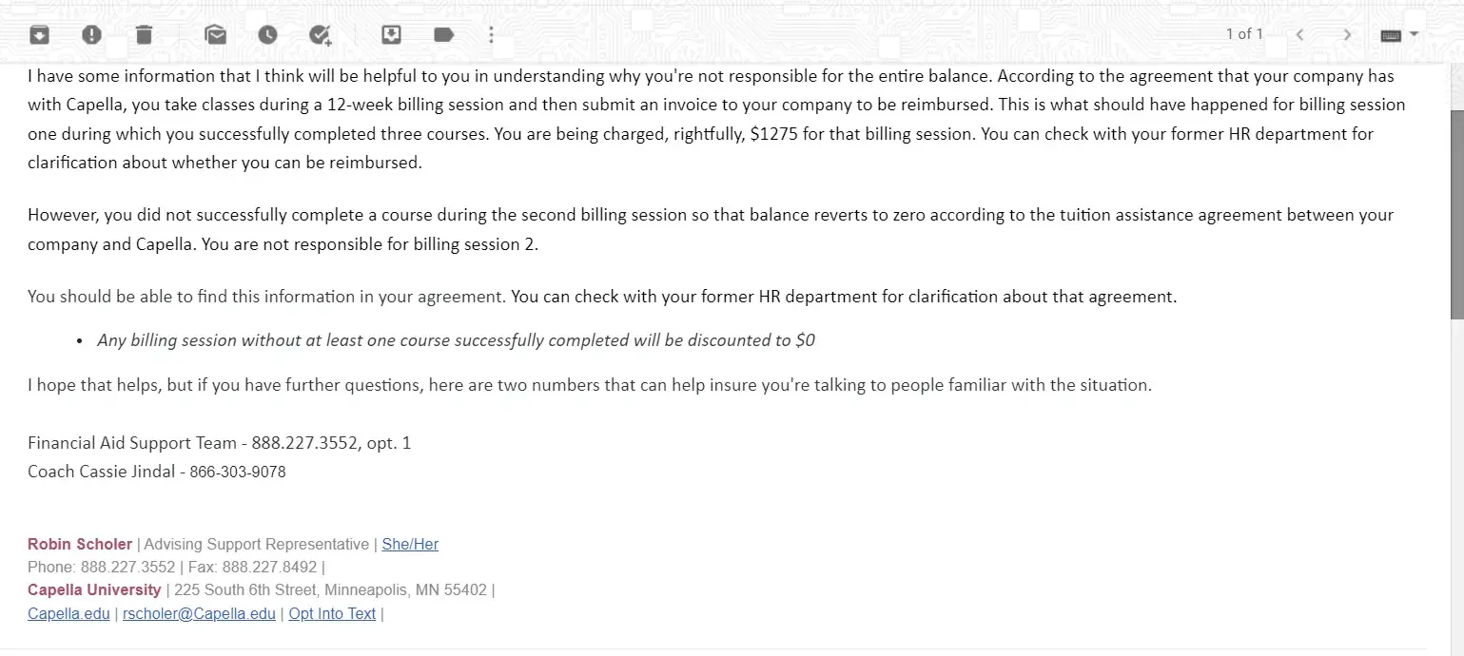This screenshot has width=1464, height=656.
Task: Report this message as spam
Action: [x=91, y=35]
